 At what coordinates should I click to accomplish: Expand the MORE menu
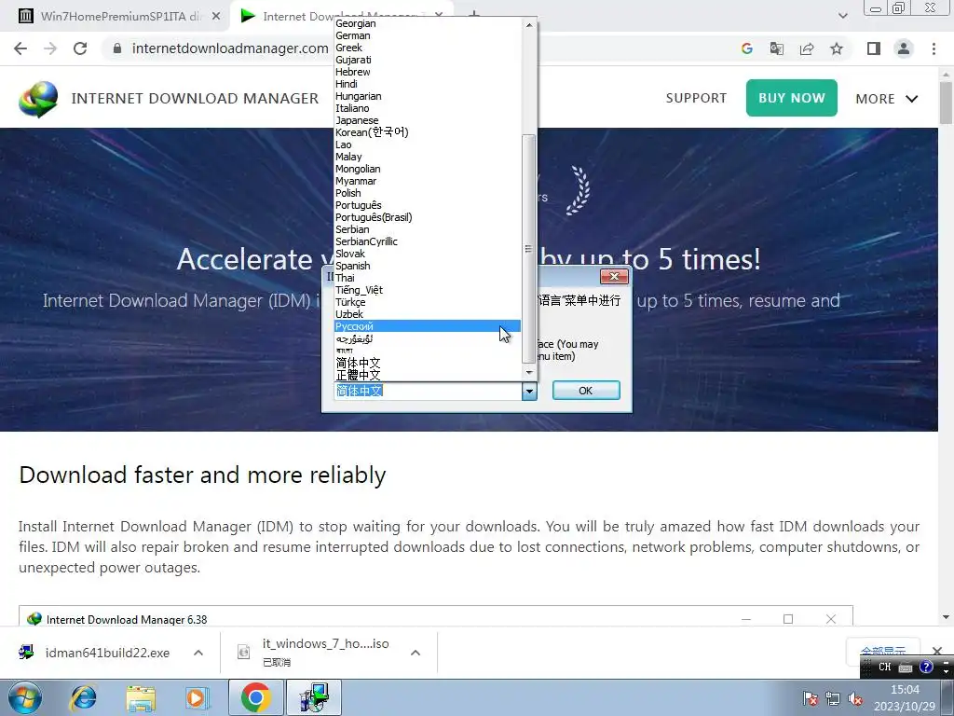887,99
